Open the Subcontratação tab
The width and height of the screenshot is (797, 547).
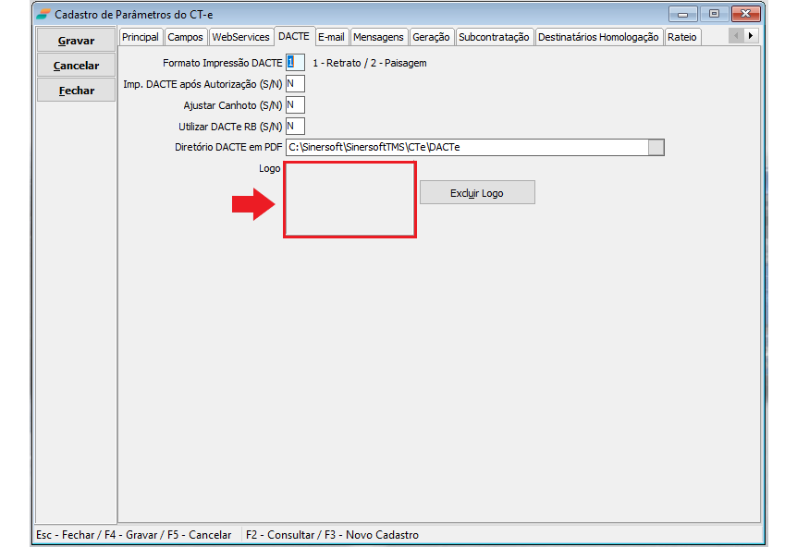[494, 37]
